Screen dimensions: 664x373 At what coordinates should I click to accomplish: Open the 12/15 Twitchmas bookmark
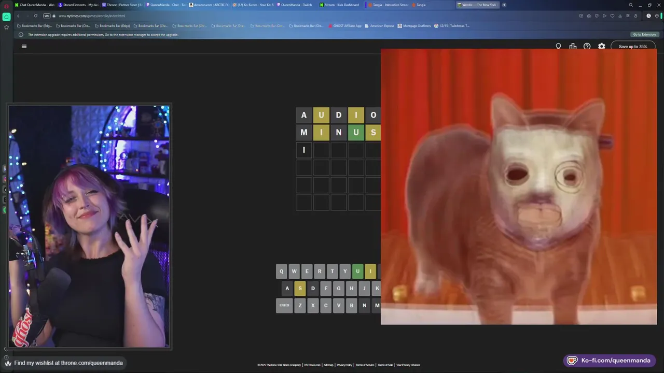point(452,25)
